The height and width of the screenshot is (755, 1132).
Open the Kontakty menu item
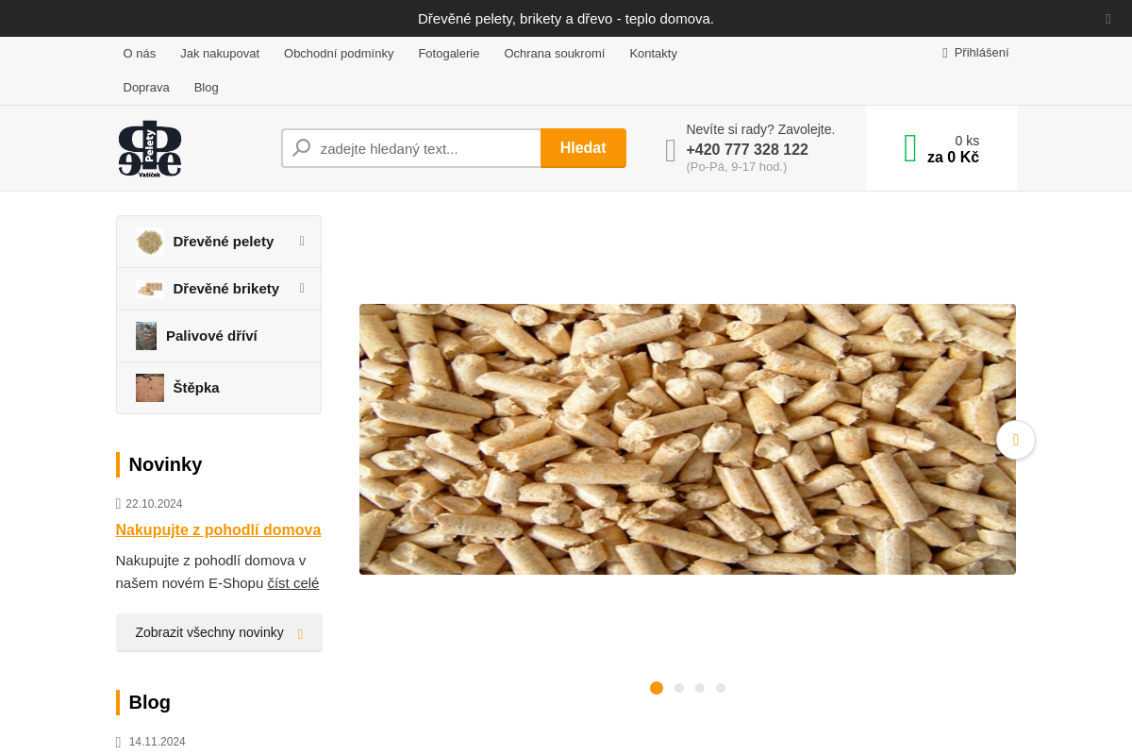click(653, 54)
